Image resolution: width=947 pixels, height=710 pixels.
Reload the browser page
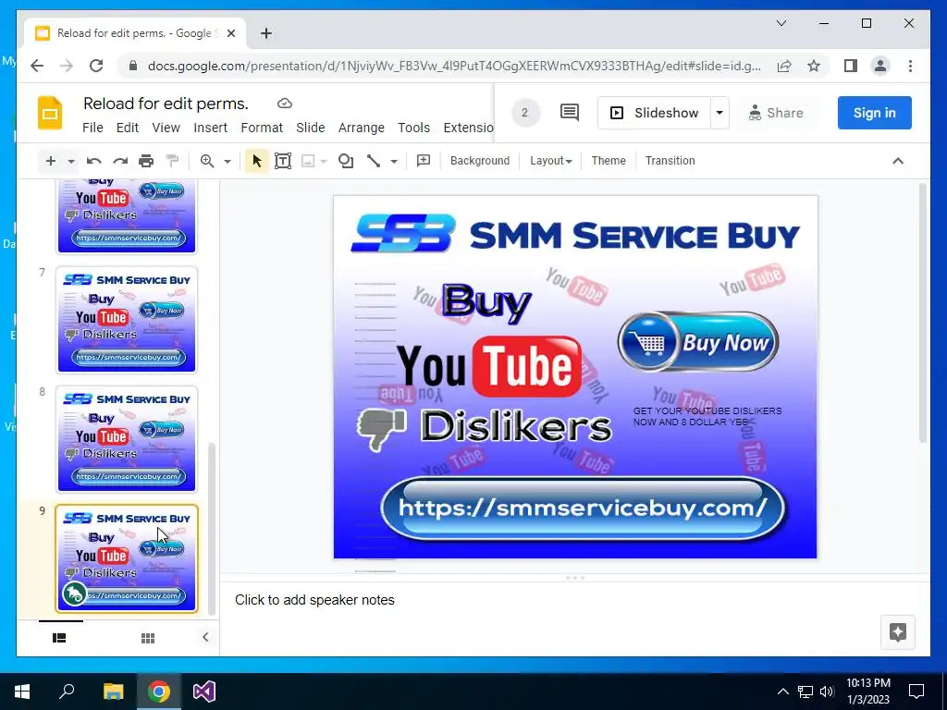(96, 66)
